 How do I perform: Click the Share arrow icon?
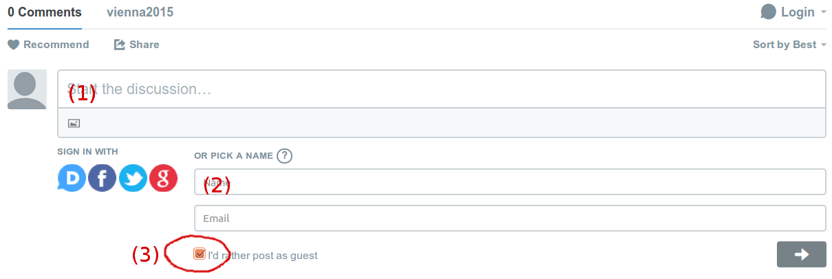[119, 45]
